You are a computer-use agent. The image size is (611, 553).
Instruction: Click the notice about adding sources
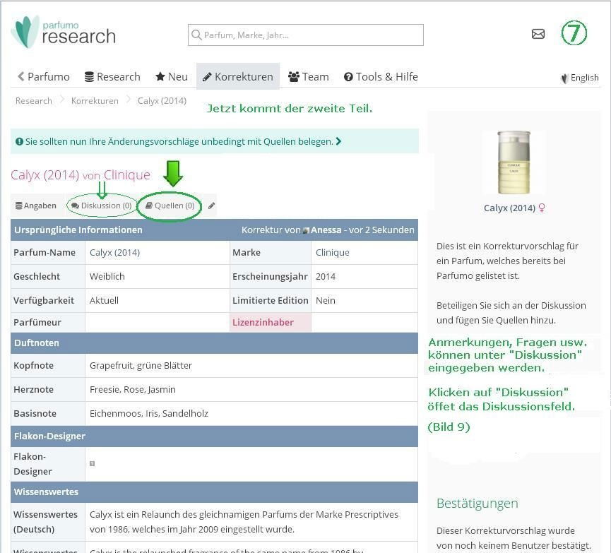(x=215, y=141)
